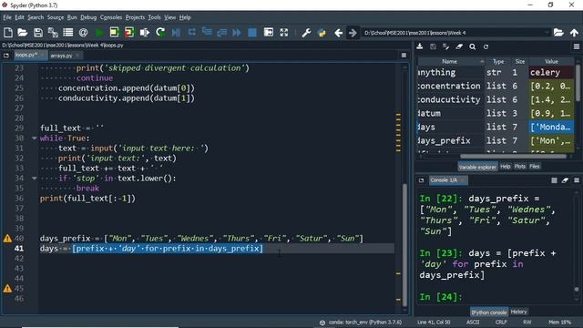Screen dimensions: 583x328
Task: Open editor pane options menu
Action: pyautogui.click(x=404, y=56)
